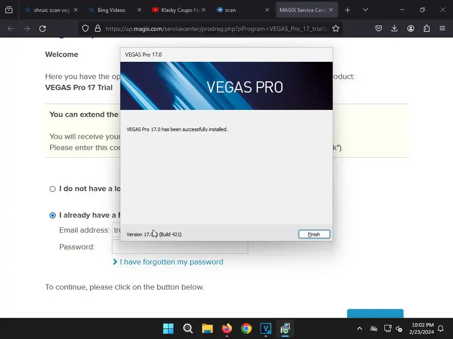Click Finish in the VEGAS Pro installer

(x=314, y=234)
